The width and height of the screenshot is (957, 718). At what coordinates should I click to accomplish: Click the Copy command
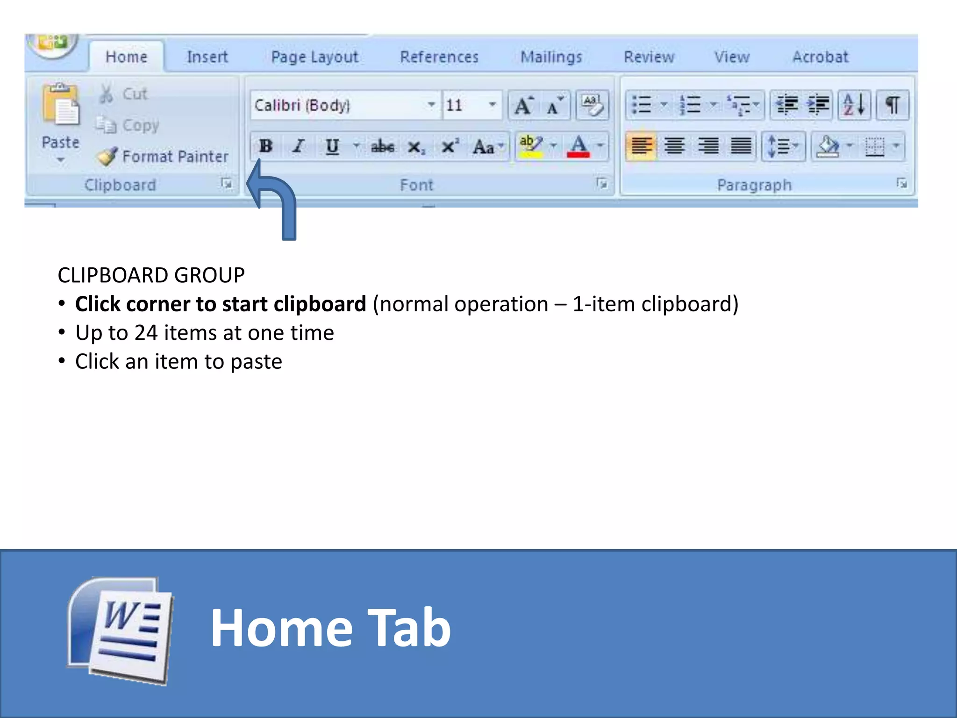[x=127, y=125]
